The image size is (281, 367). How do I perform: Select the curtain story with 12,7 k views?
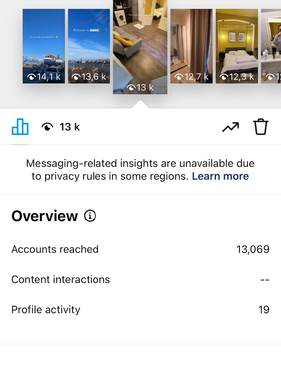191,46
